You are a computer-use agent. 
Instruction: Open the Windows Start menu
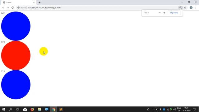(x=3, y=109)
